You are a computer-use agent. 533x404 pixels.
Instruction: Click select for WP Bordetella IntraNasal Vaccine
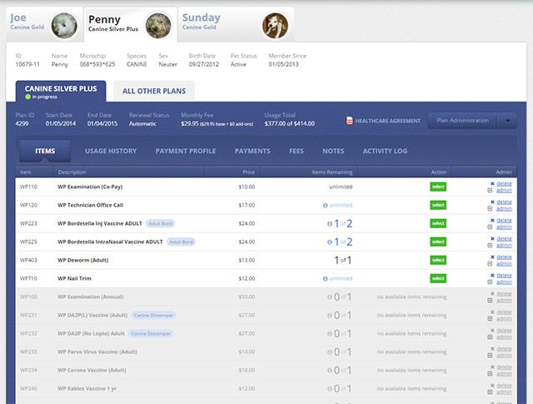[x=438, y=242]
